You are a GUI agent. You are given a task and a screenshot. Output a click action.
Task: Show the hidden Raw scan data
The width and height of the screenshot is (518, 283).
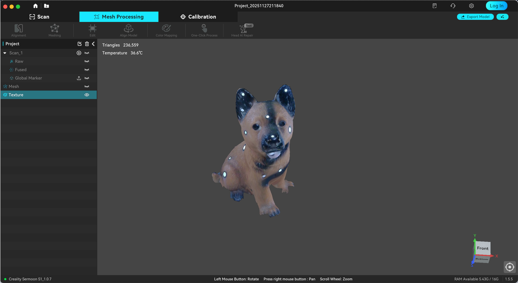tap(87, 61)
